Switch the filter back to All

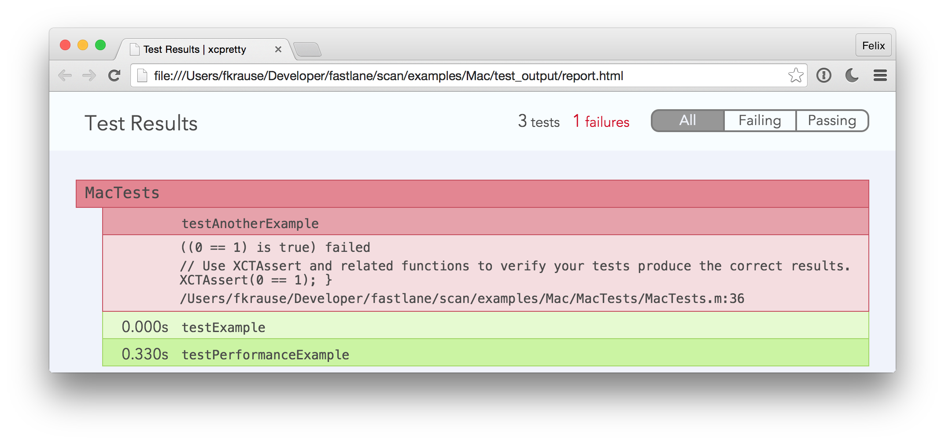click(687, 120)
